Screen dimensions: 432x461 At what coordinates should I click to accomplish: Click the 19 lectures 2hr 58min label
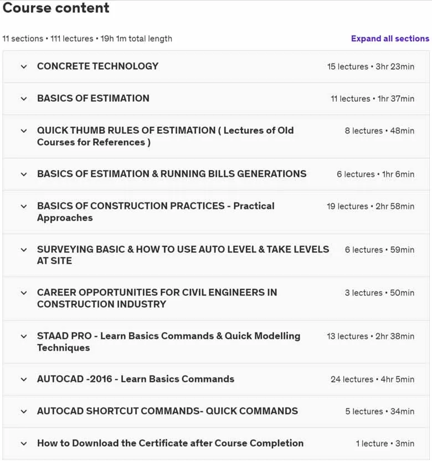pos(371,206)
